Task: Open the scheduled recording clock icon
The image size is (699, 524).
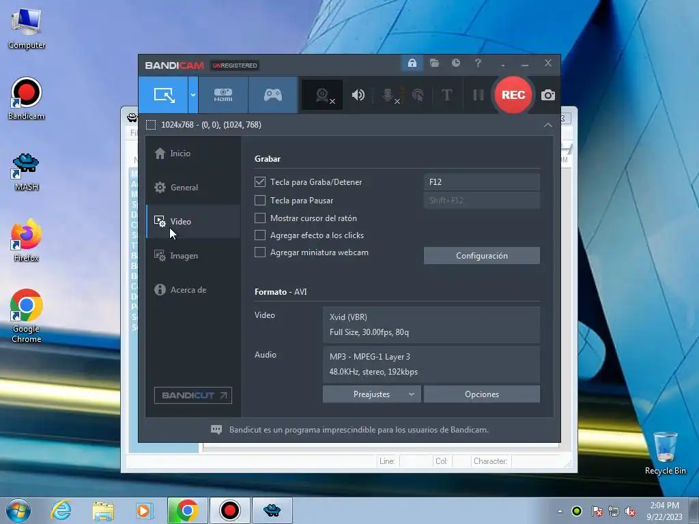Action: [x=455, y=63]
